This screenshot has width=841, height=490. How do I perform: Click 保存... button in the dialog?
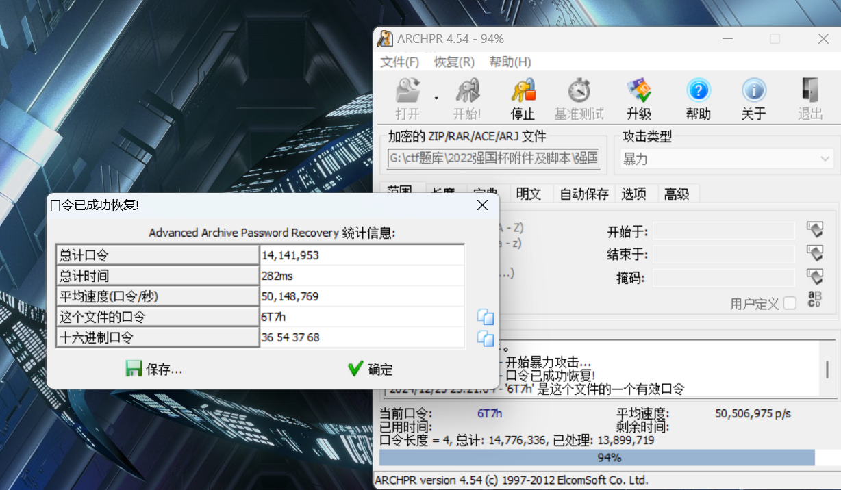coord(154,370)
